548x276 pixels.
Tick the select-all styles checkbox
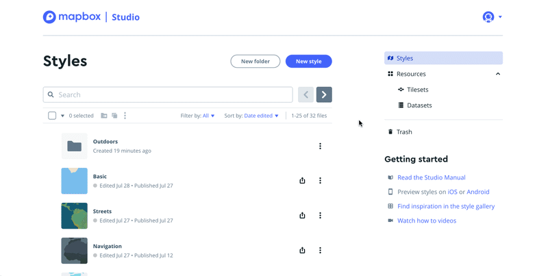point(52,116)
